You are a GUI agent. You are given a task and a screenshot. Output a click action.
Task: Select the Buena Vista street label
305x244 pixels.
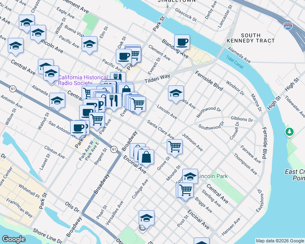coord(74,31)
